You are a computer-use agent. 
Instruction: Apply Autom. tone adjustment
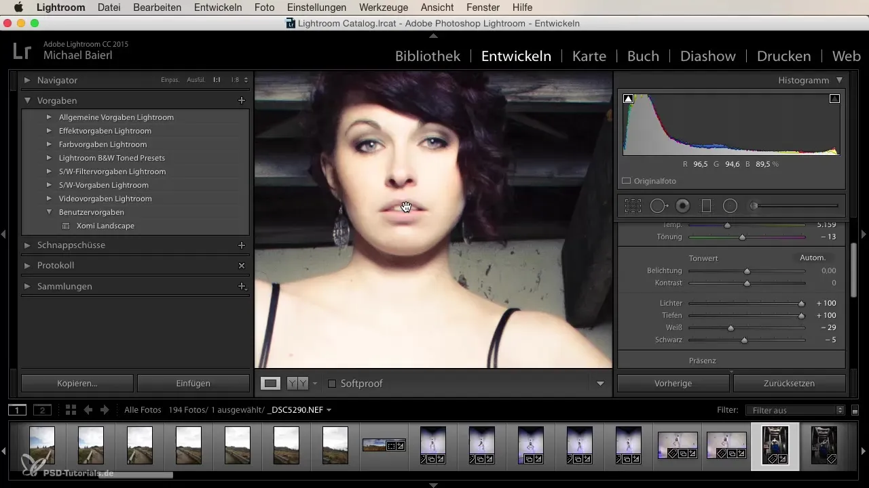pyautogui.click(x=813, y=258)
